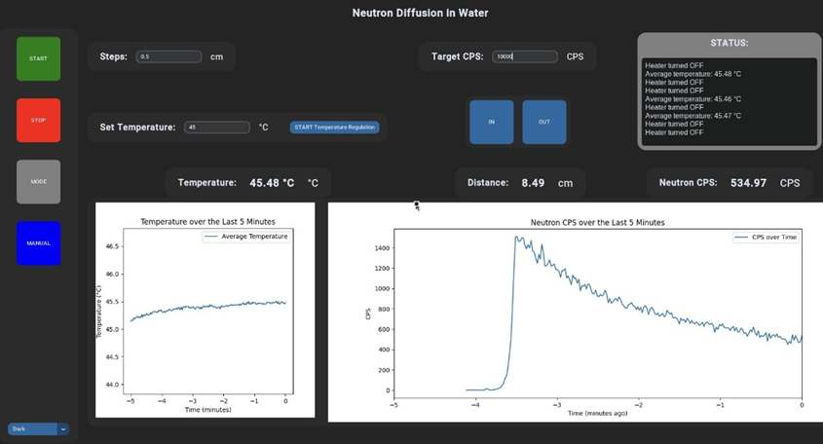Open the Dark theme dropdown
The height and width of the screenshot is (444, 823).
tap(38, 428)
